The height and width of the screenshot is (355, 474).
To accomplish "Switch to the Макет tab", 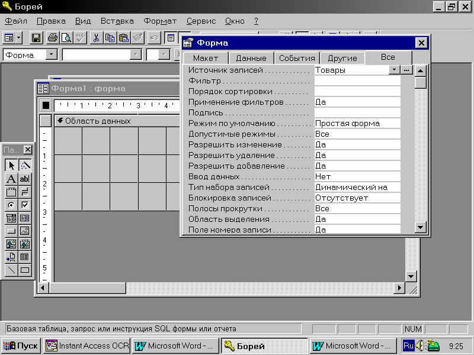I will click(206, 58).
